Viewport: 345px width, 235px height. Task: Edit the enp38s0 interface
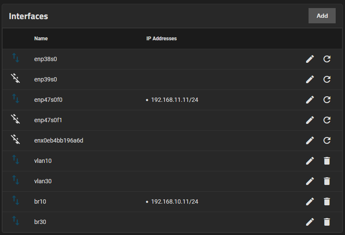(x=310, y=59)
